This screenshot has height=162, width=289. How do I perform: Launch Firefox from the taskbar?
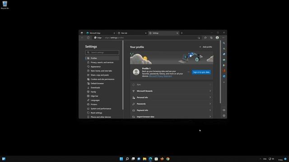point(162,159)
